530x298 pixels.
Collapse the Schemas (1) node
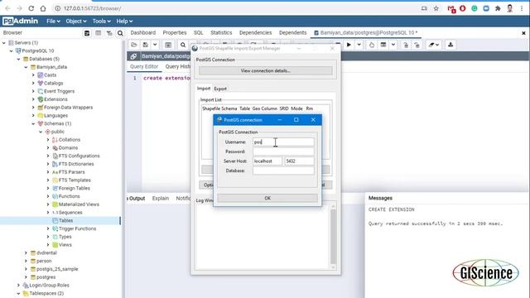[x=33, y=123]
